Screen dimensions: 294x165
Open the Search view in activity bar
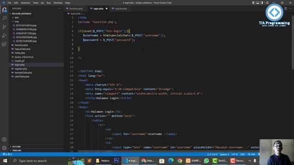pos(4,18)
